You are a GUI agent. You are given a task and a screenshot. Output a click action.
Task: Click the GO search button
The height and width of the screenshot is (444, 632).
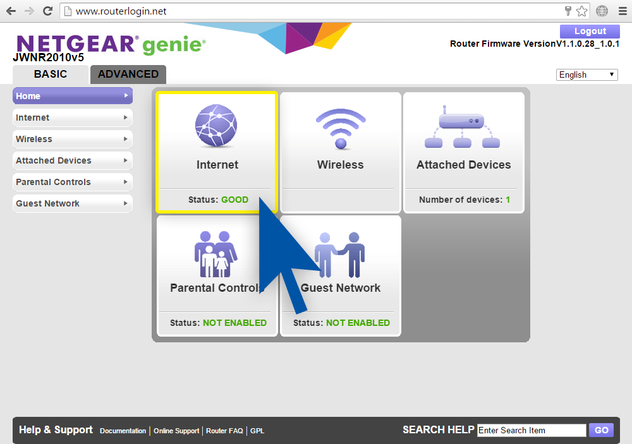coord(602,430)
